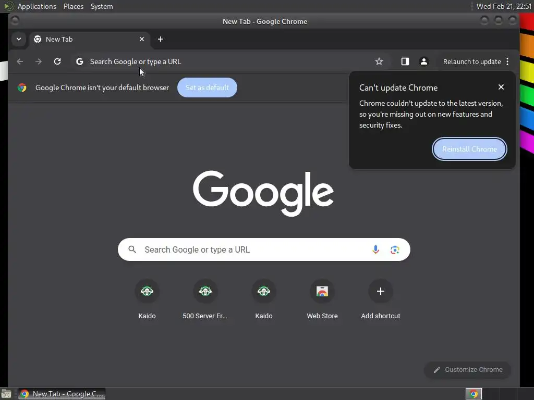Go forward with the forward arrow
Image resolution: width=534 pixels, height=400 pixels.
pyautogui.click(x=39, y=61)
